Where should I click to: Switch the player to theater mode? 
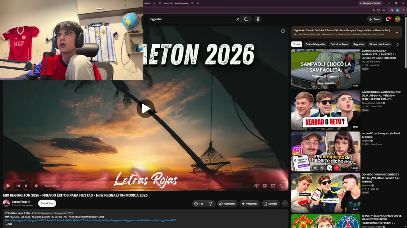click(265, 186)
